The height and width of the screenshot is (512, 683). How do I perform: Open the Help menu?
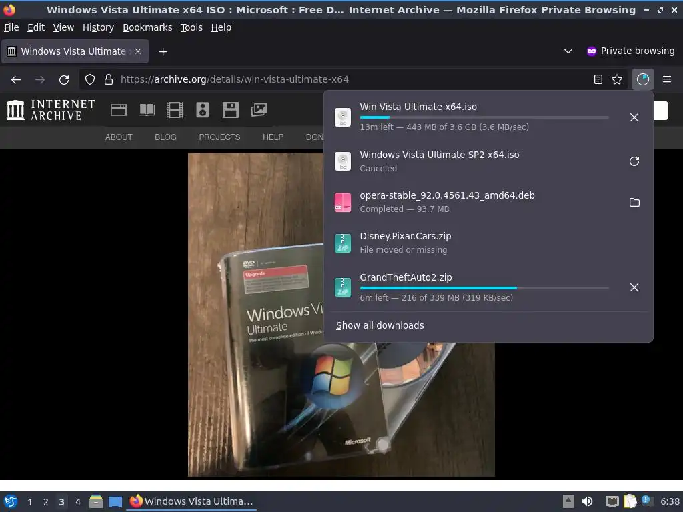pyautogui.click(x=221, y=27)
